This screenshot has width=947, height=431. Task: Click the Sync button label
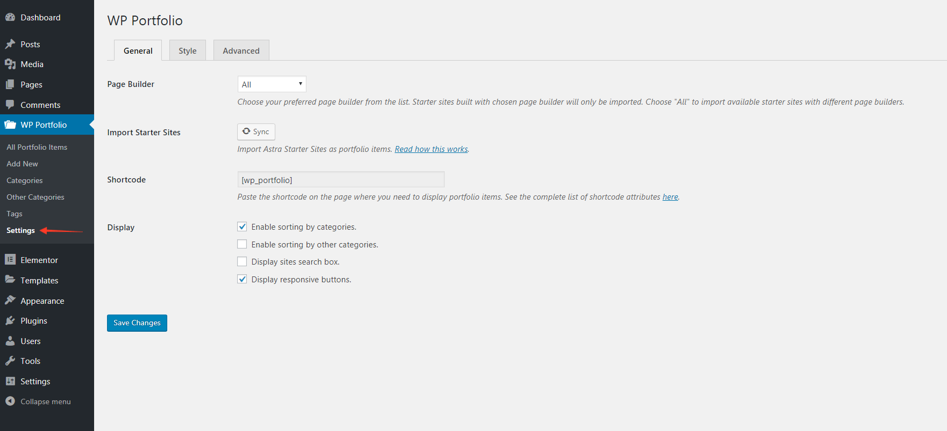261,132
